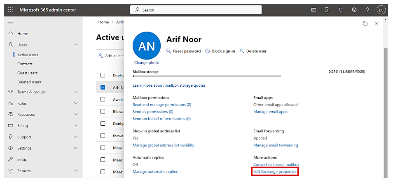
Task: Click Manage email apps link
Action: [270, 112]
